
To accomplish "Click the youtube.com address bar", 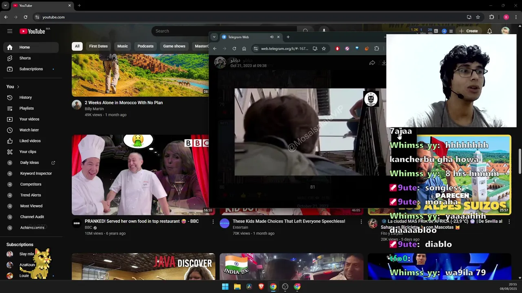I will (x=249, y=17).
